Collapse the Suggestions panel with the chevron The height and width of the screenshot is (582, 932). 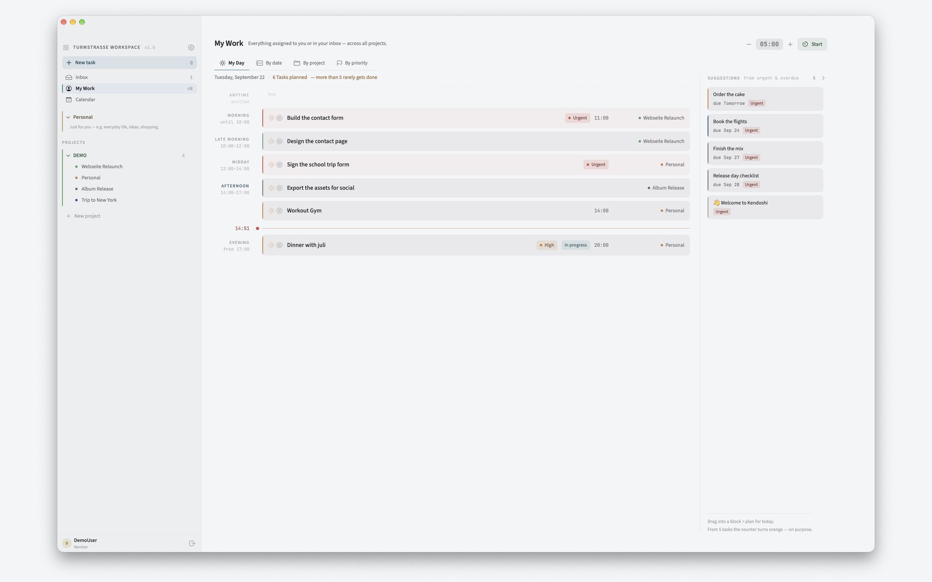[823, 78]
